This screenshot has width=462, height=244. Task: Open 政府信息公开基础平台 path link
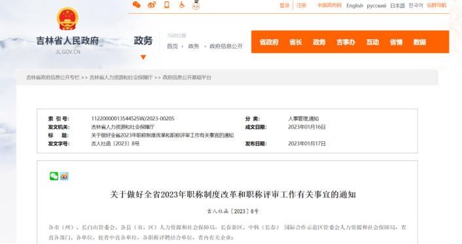187,77
